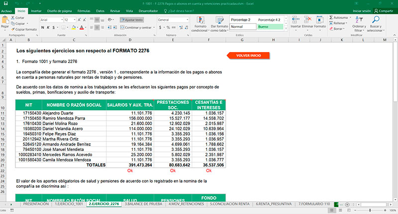Select cell with Alejandro Duarte
Image resolution: width=398 pixels, height=214 pixels.
point(74,113)
